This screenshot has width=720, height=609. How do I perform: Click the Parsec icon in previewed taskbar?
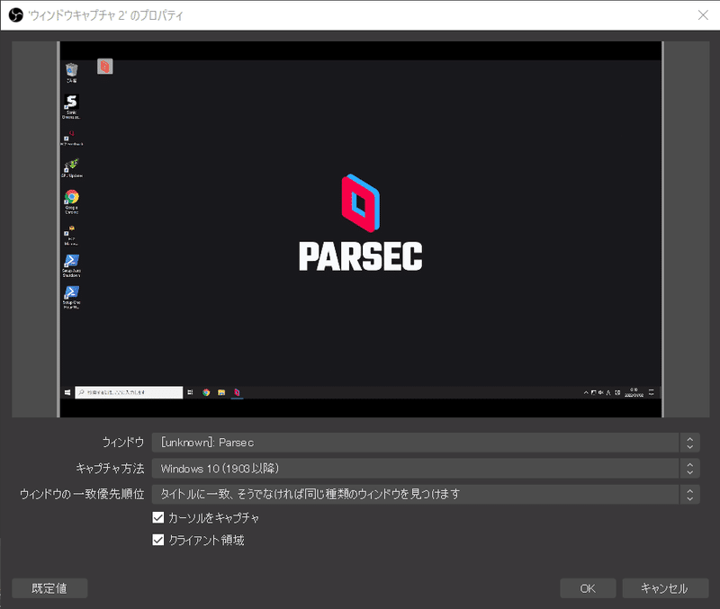click(237, 392)
